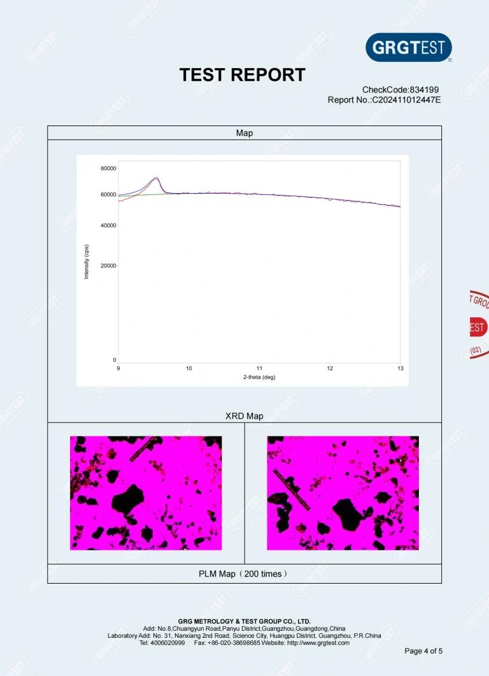Image resolution: width=489 pixels, height=676 pixels.
Task: Open the right PLM image
Action: (343, 493)
